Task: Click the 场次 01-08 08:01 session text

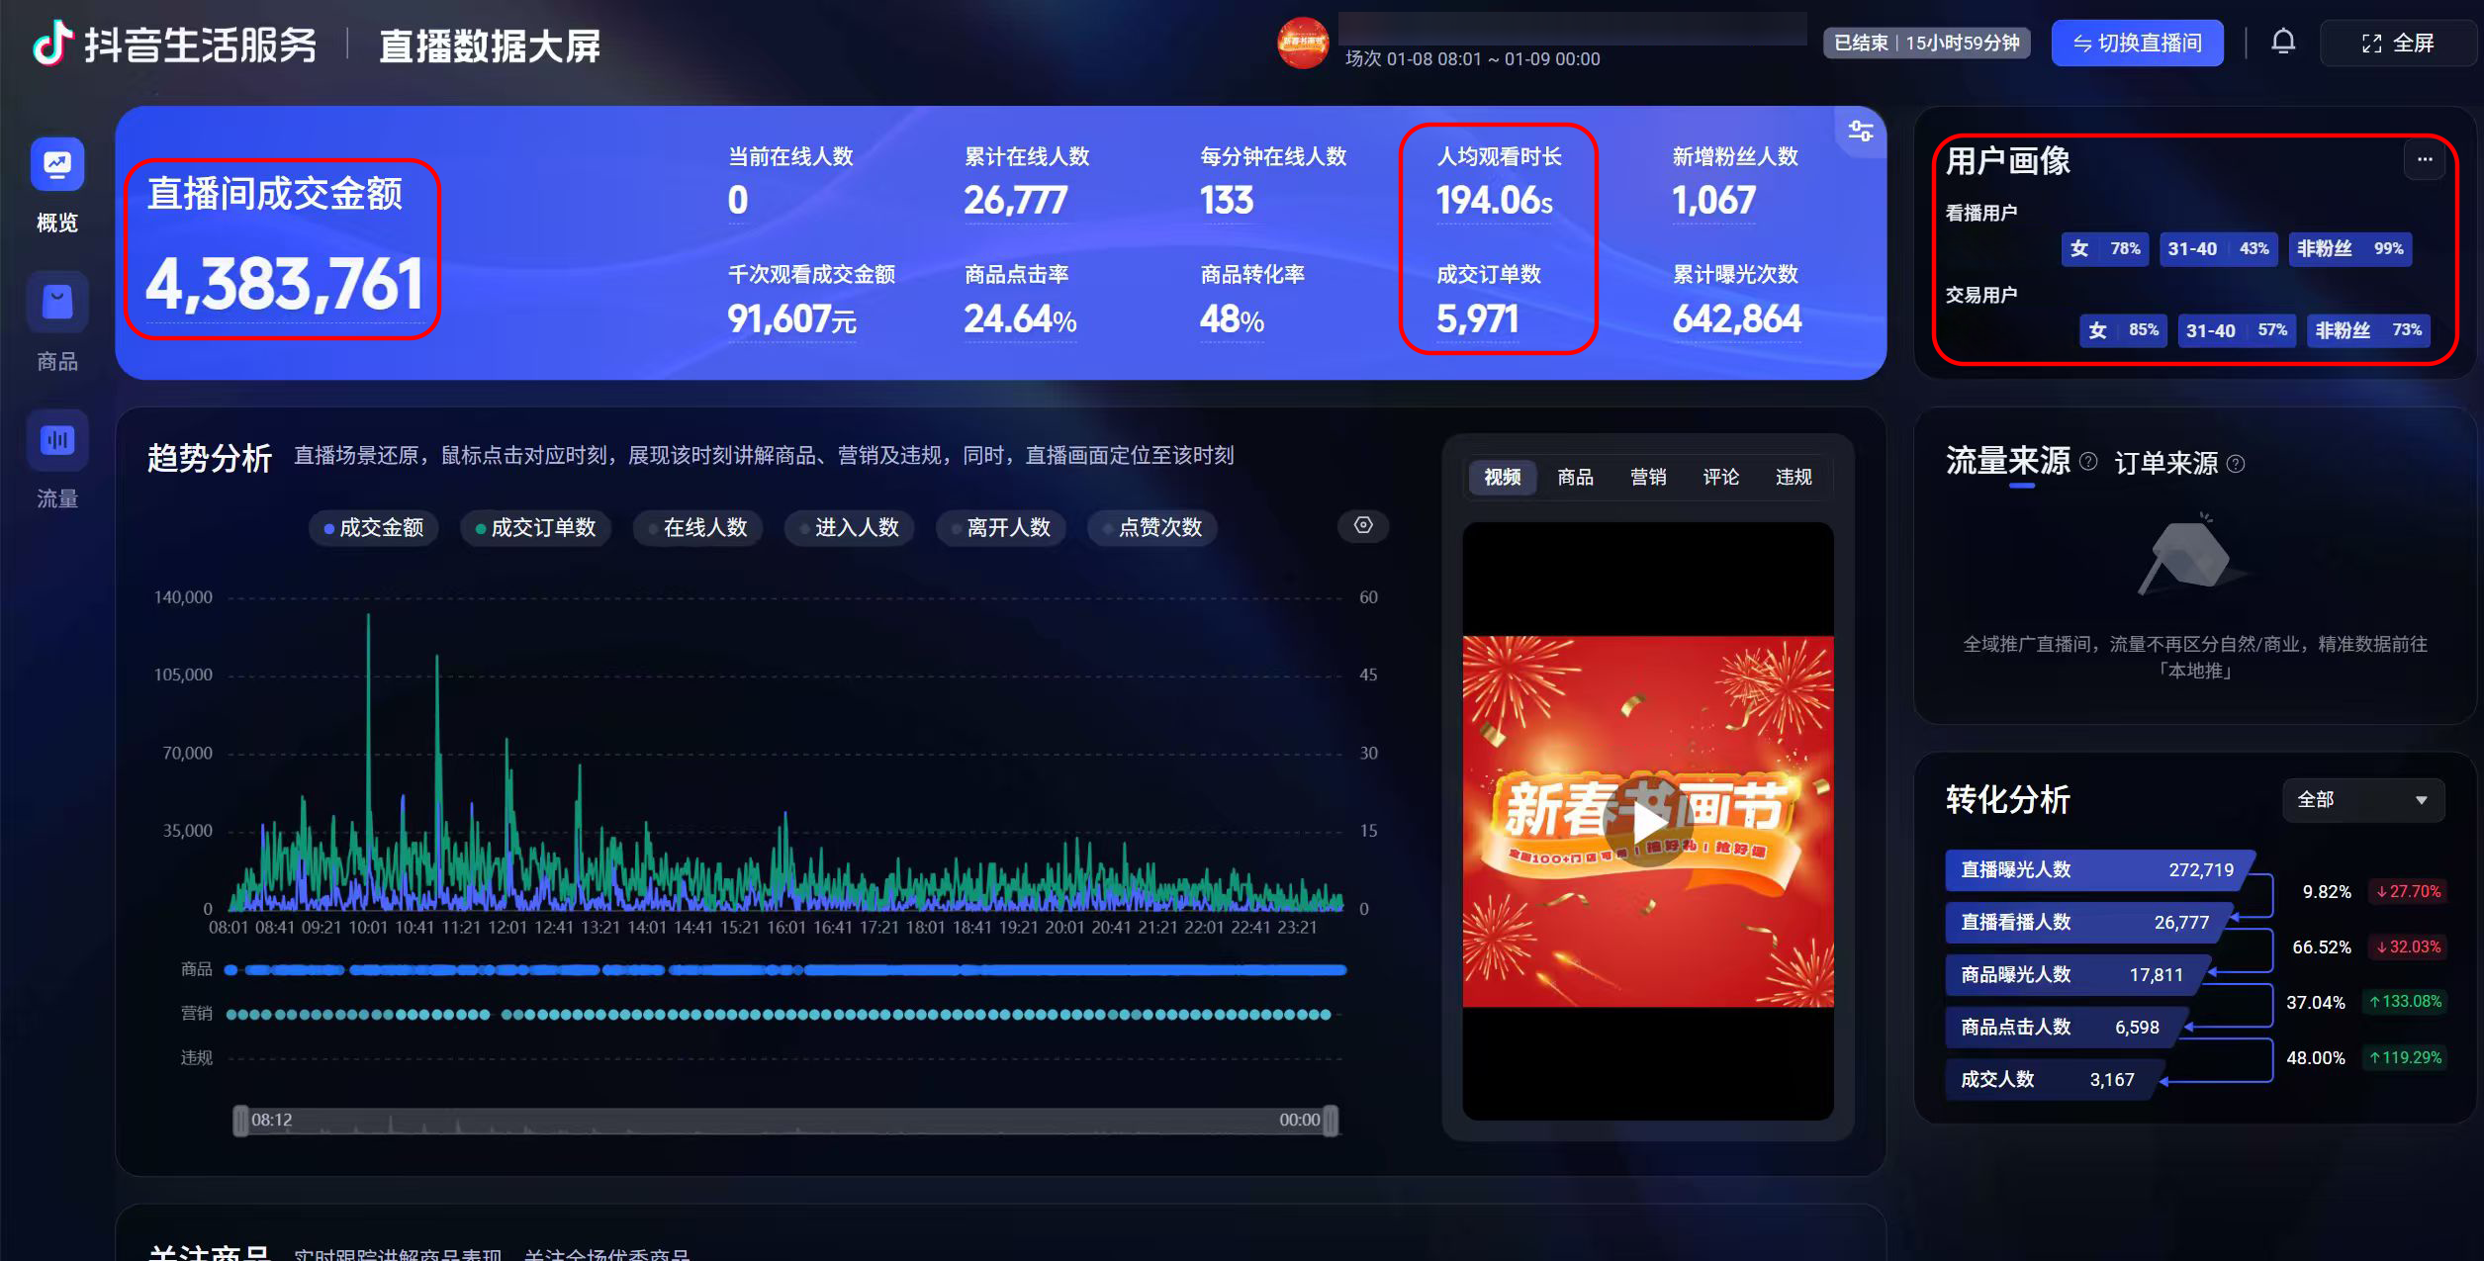Action: [1472, 59]
